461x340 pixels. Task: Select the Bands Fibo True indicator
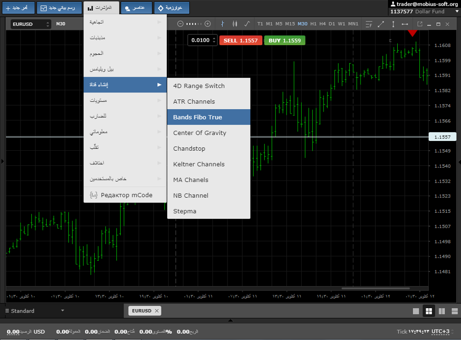coord(198,117)
